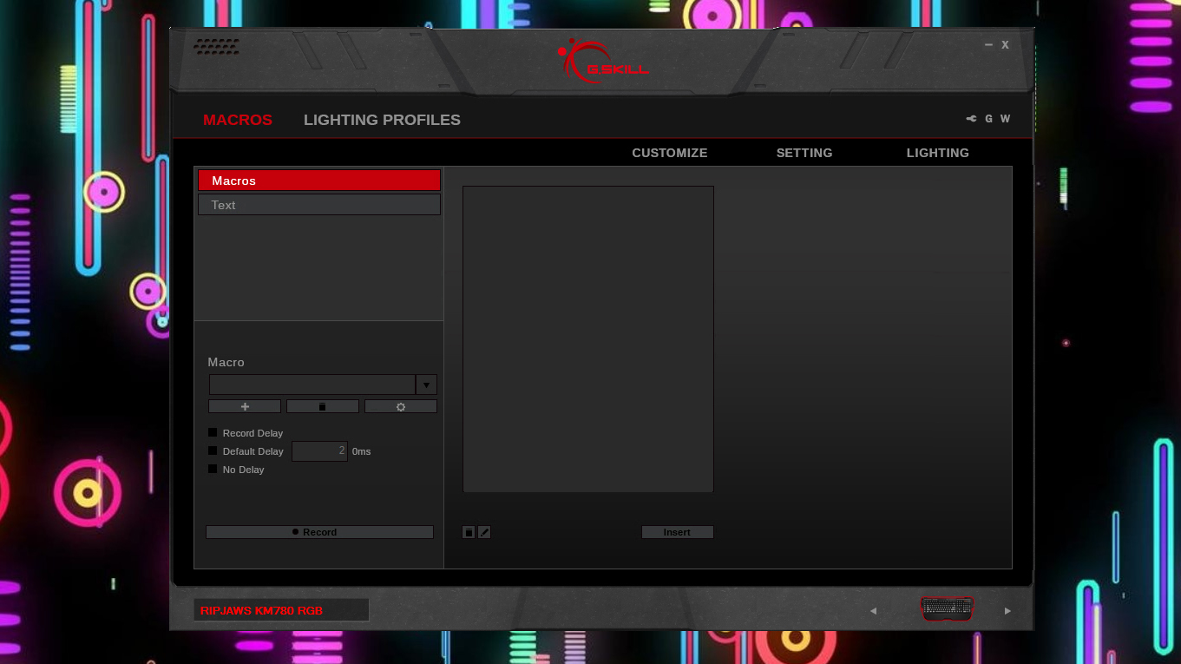Go to previous device with left arrow

[873, 611]
